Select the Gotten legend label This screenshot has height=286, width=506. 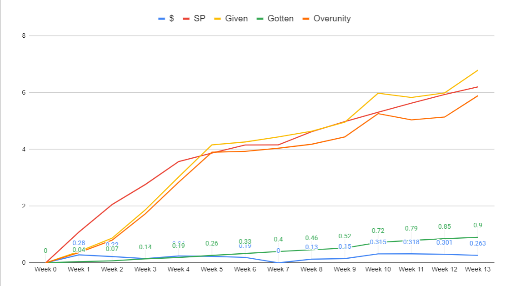click(x=281, y=19)
